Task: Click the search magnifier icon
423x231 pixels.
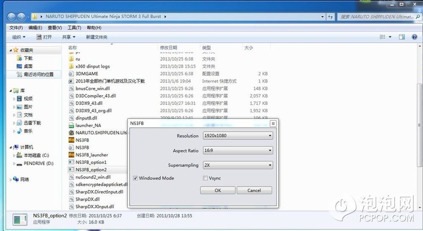Action: coord(418,17)
